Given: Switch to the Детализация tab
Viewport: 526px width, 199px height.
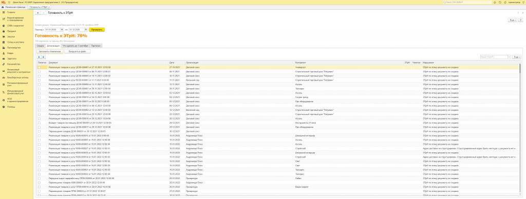Looking at the screenshot, I should 53,45.
